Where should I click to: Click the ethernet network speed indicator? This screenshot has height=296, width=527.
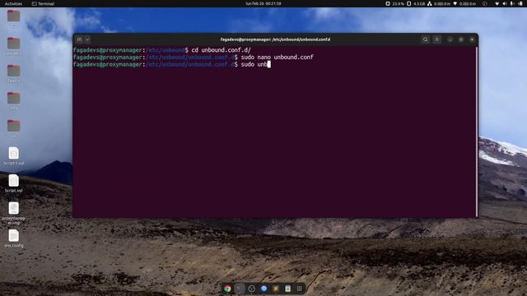click(439, 3)
